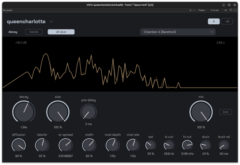Image resolution: width=240 pixels, height=165 pixels.
Task: Click the lo cut knob
Action: click(169, 145)
